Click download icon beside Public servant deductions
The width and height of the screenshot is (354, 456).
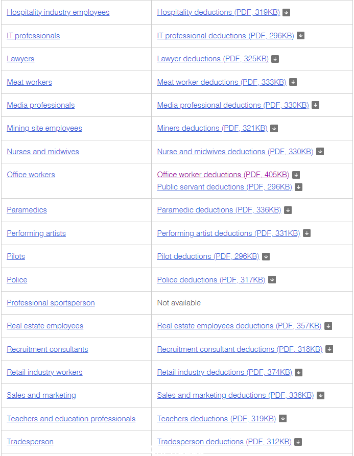[x=298, y=187]
